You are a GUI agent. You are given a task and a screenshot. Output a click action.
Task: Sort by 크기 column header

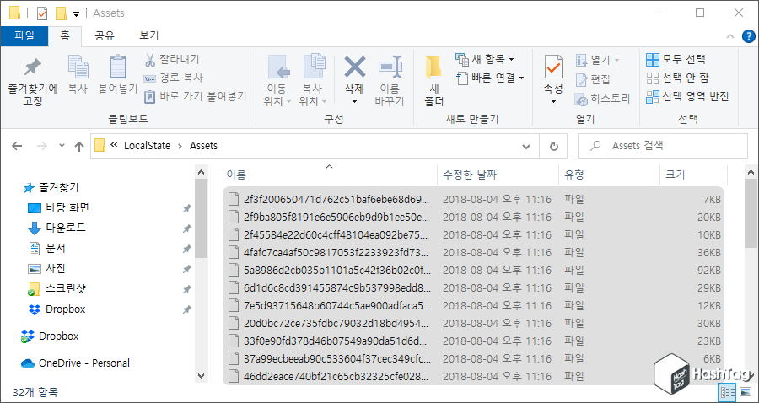coord(694,175)
